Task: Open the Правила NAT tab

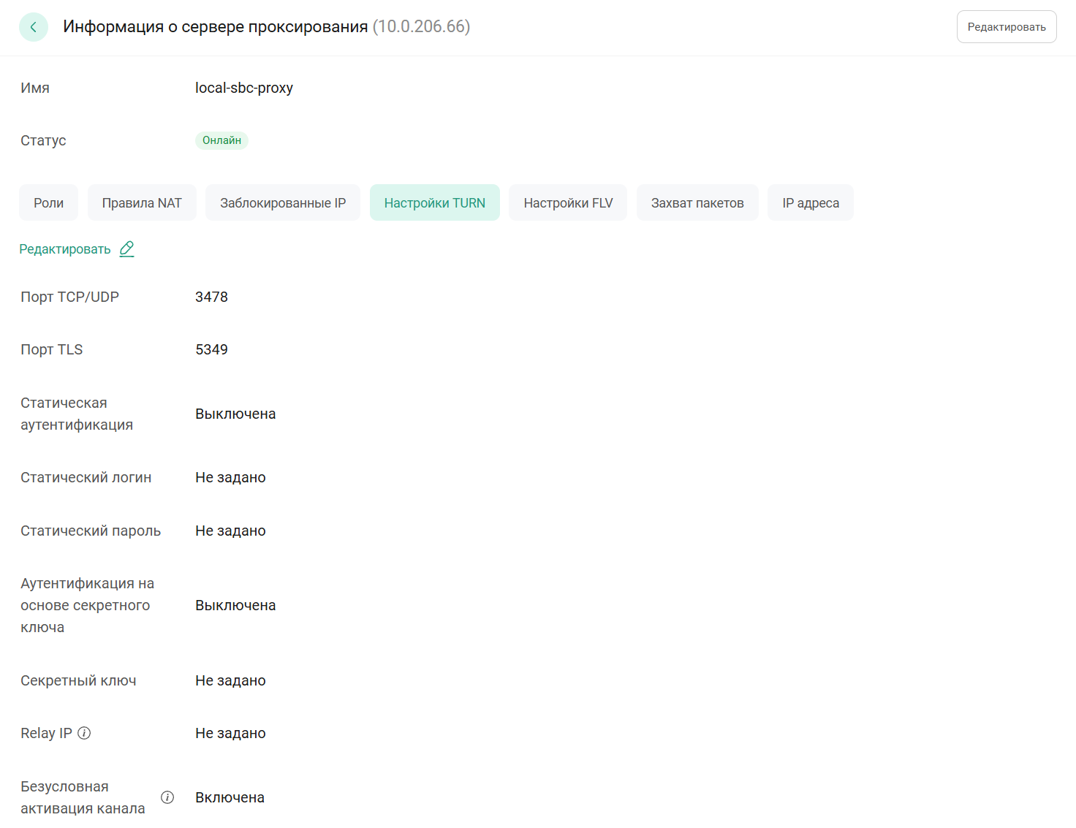Action: (142, 203)
